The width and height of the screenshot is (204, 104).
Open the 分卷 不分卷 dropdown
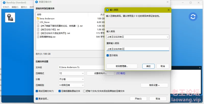point(71,79)
